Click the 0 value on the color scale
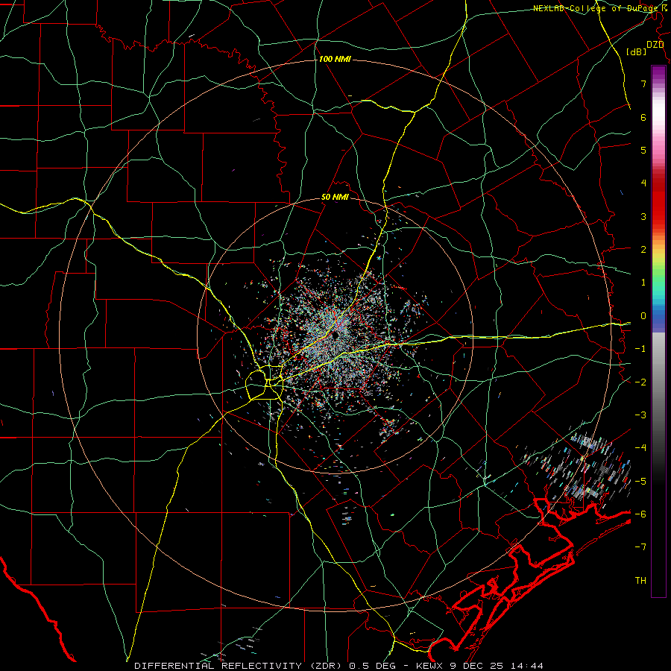 643,316
